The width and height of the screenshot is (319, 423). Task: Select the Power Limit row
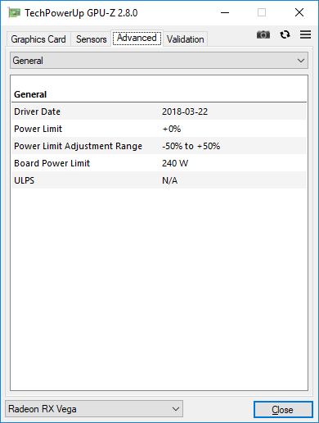(x=159, y=129)
